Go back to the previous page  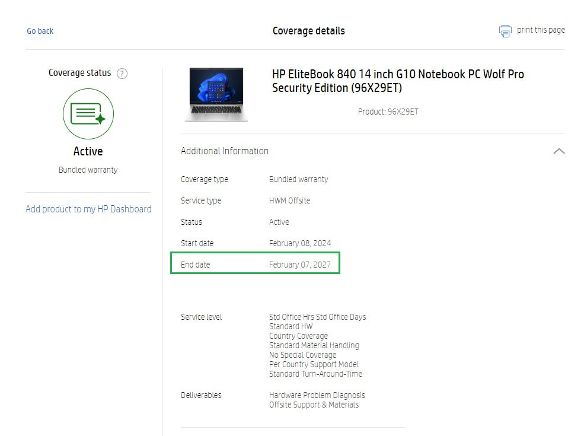point(40,31)
